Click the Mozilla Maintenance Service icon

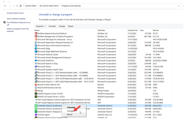(x=36, y=87)
